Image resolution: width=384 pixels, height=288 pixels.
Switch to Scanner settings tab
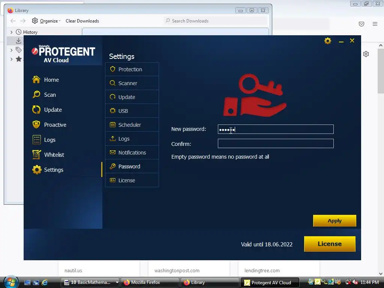tap(132, 83)
